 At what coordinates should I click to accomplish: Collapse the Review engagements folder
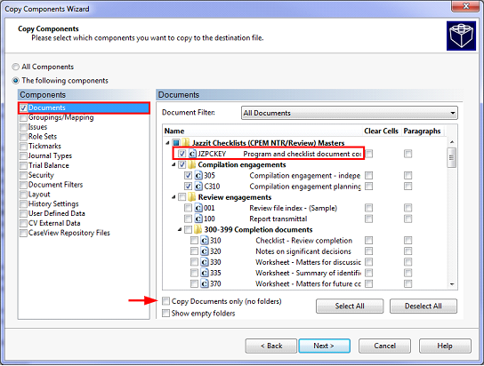(x=173, y=197)
